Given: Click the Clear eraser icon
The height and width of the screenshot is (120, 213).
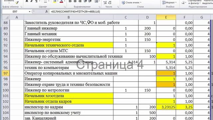Looking at the screenshot, I should click(183, 2).
